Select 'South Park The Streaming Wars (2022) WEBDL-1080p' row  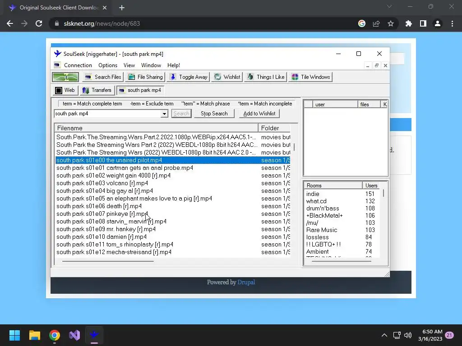[173, 152]
